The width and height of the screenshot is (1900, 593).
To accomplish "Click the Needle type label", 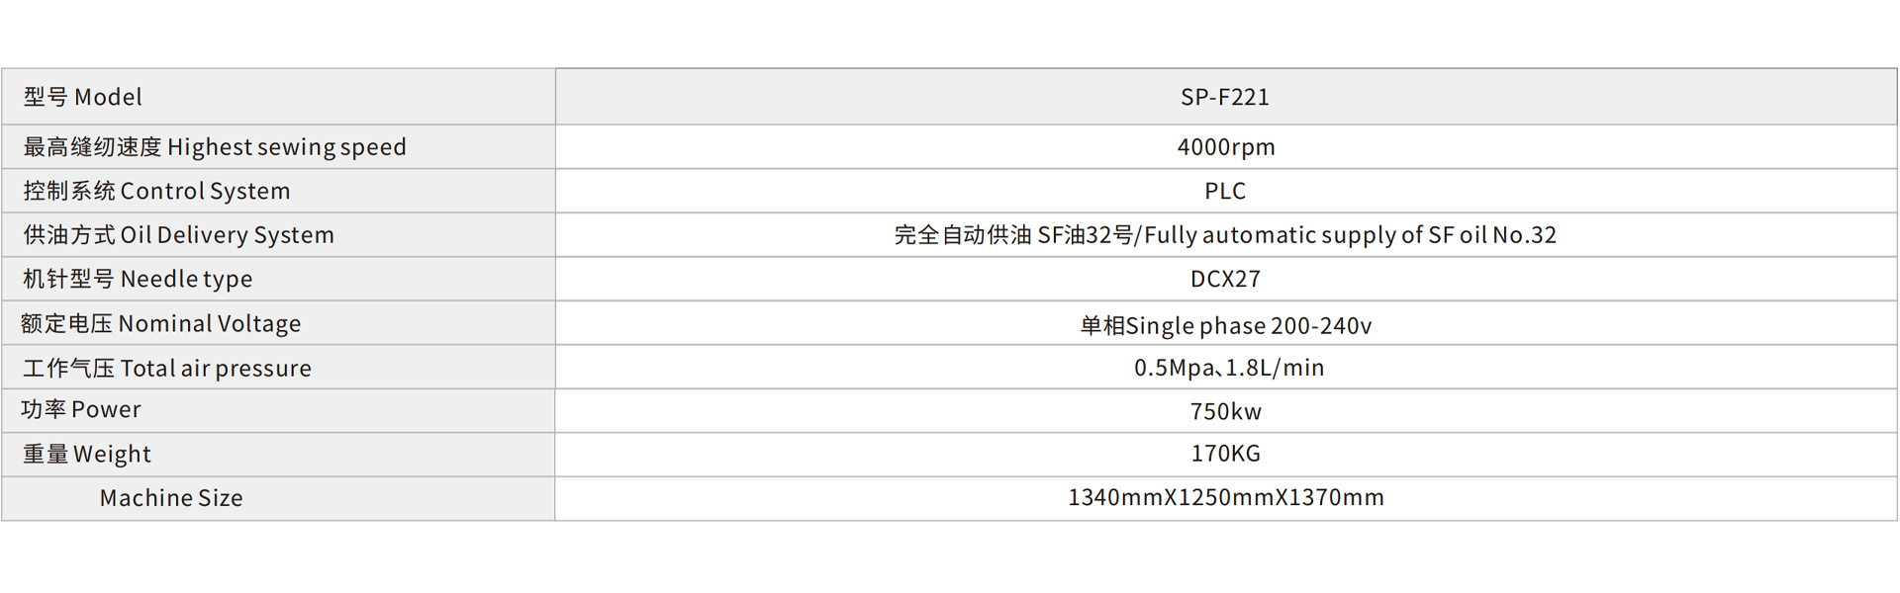I will point(138,279).
